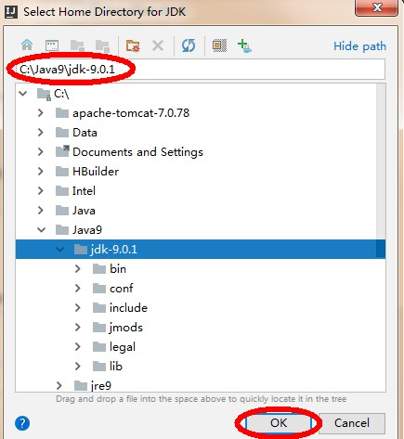Click the Hide path link
Screen dimensions: 404x439
pyautogui.click(x=359, y=46)
